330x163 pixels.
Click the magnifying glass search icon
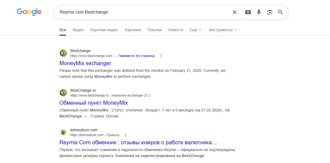pyautogui.click(x=281, y=12)
